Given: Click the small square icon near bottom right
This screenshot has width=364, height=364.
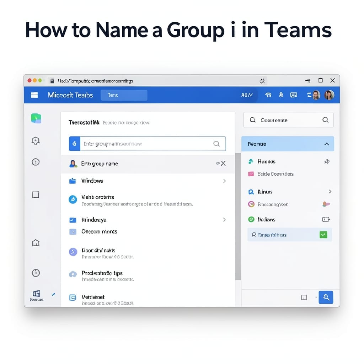Looking at the screenshot, I should (304, 298).
